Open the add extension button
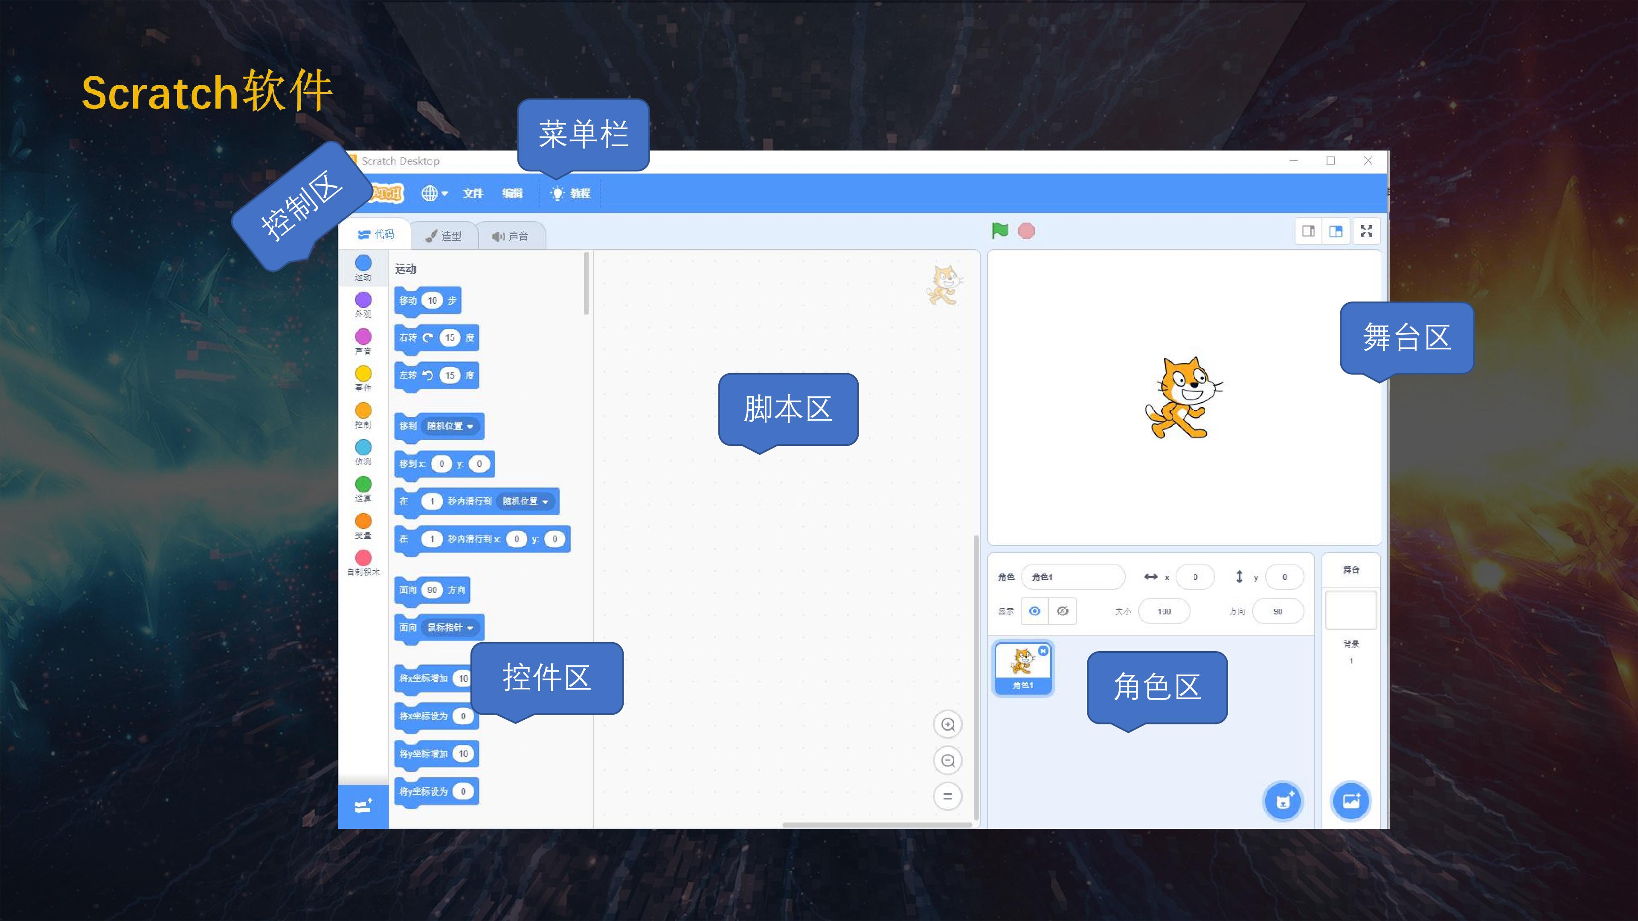This screenshot has height=921, width=1638. (363, 807)
